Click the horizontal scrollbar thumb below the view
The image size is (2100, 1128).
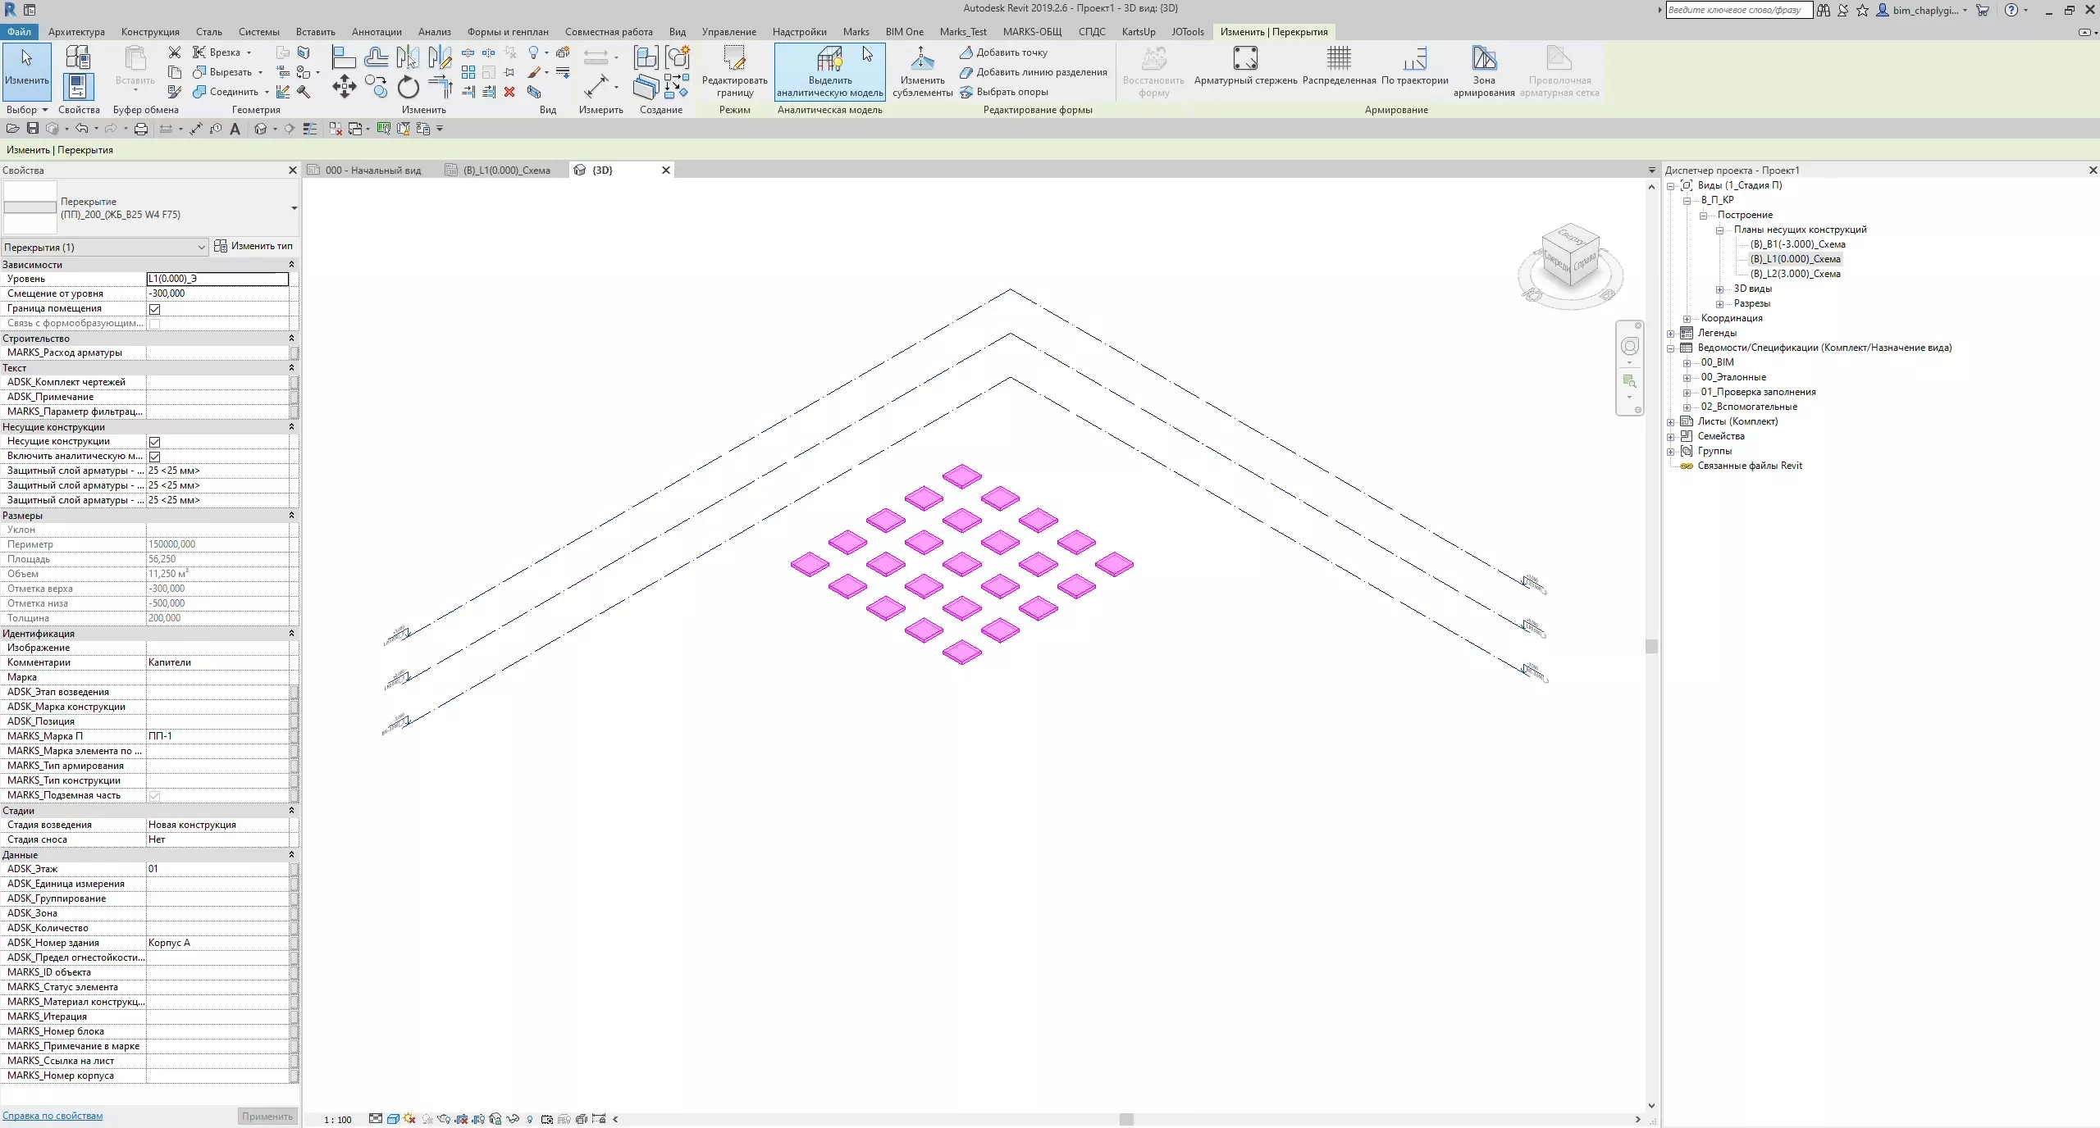(1126, 1120)
